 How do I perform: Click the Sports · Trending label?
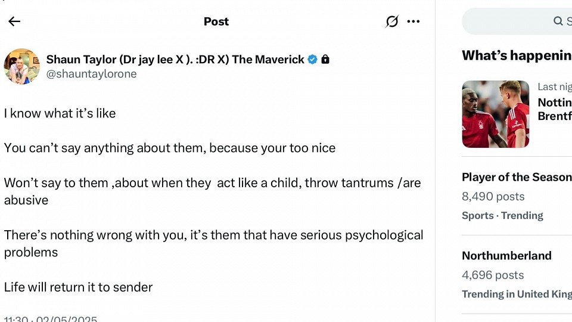(x=503, y=215)
